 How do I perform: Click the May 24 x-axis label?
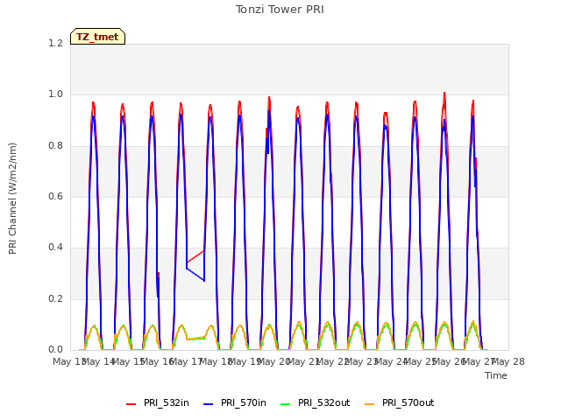[391, 361]
